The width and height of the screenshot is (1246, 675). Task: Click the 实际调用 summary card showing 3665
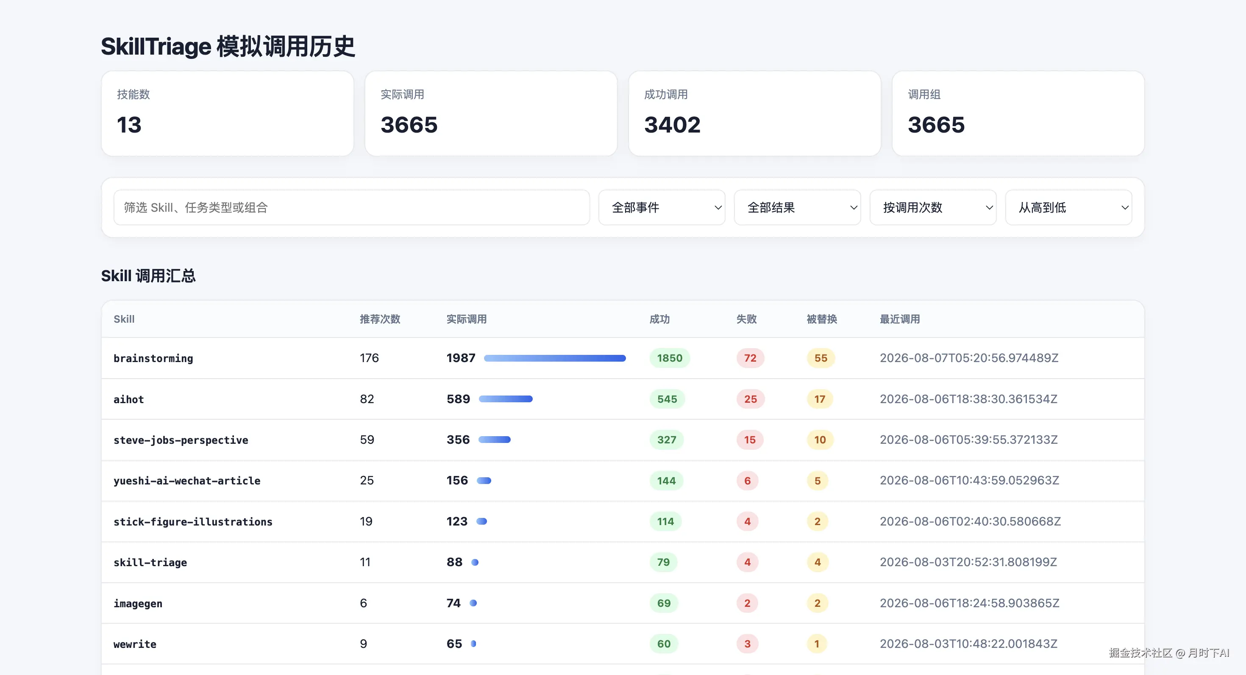(491, 113)
